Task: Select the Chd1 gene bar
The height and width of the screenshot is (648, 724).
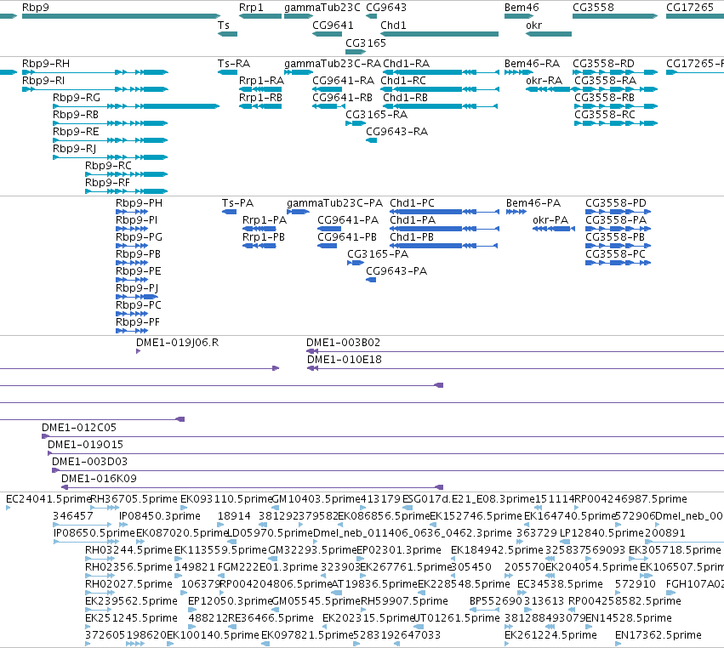Action: tap(439, 34)
